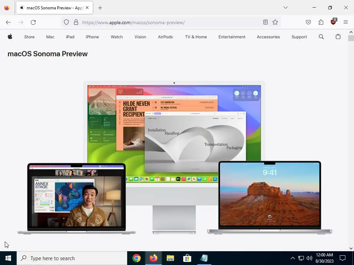Click the iMac desktop hero image
The width and height of the screenshot is (354, 265).
coord(174,135)
